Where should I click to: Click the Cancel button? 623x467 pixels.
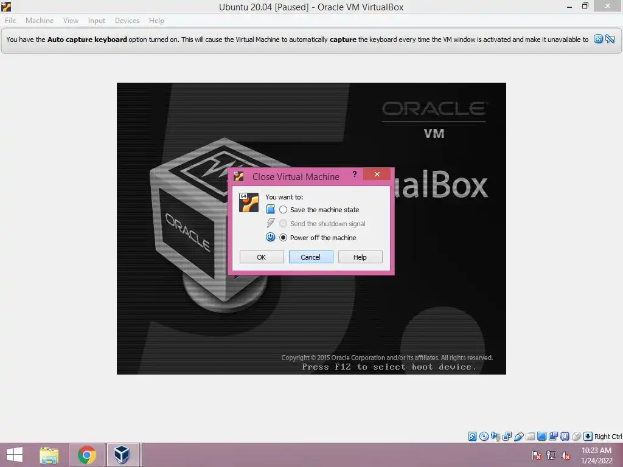pyautogui.click(x=311, y=257)
